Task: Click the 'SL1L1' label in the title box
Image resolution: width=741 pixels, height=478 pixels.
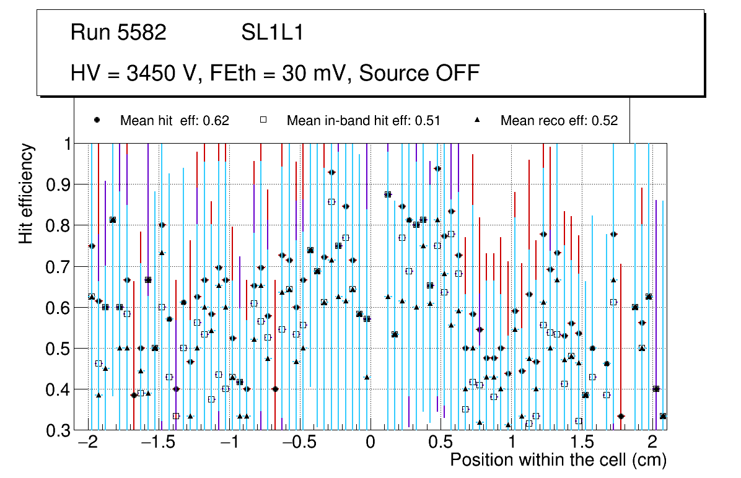Action: tap(272, 33)
